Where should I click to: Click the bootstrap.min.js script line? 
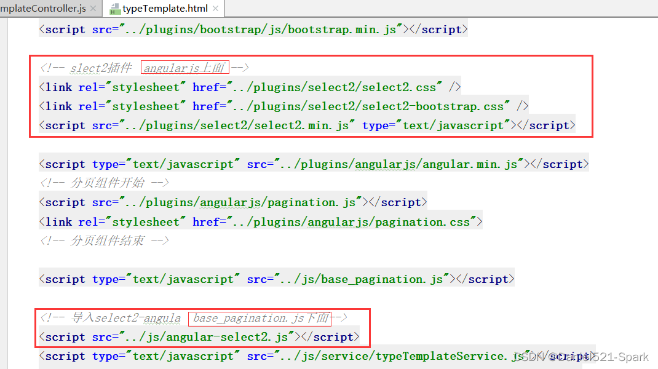point(253,30)
